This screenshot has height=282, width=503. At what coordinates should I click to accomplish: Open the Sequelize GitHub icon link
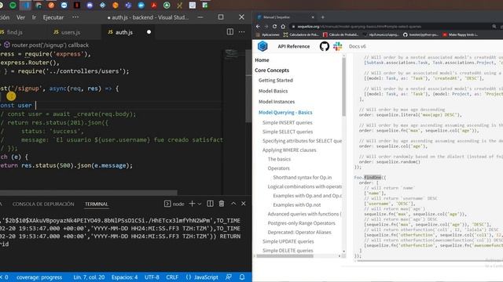point(325,46)
